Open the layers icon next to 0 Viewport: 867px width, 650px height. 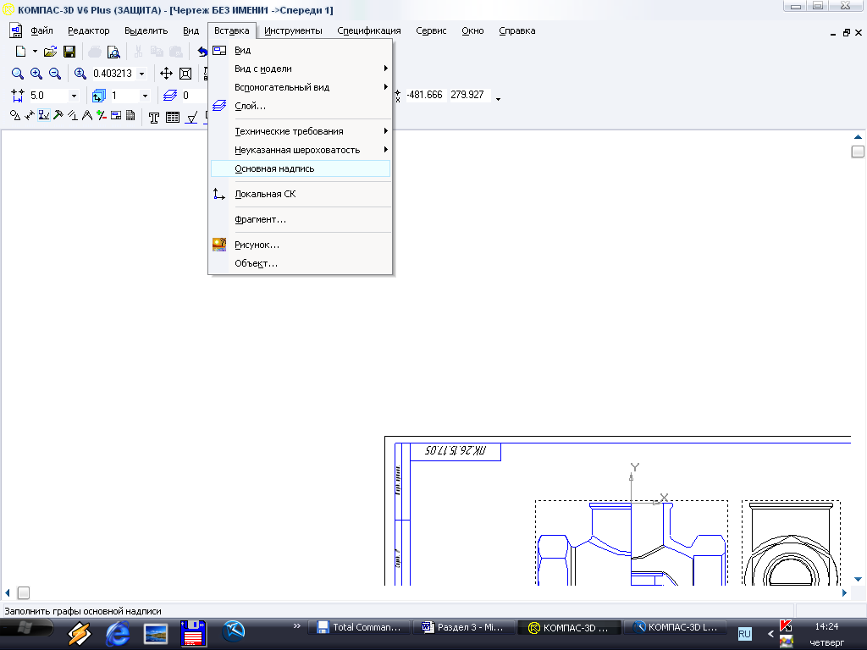(170, 96)
